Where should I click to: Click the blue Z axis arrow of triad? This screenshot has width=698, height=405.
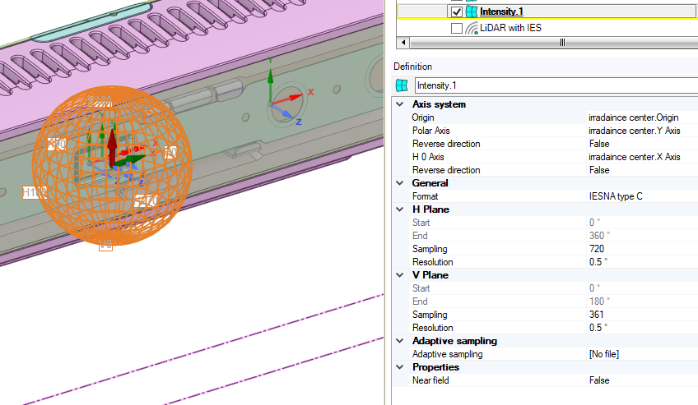click(290, 116)
